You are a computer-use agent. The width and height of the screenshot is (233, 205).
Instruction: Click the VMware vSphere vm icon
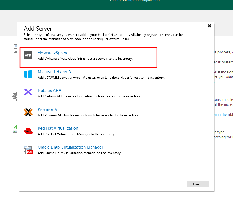pyautogui.click(x=28, y=55)
